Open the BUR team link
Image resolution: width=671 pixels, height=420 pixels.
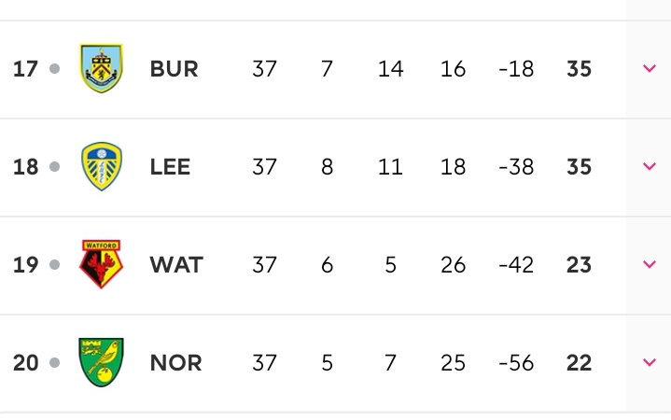click(x=175, y=69)
